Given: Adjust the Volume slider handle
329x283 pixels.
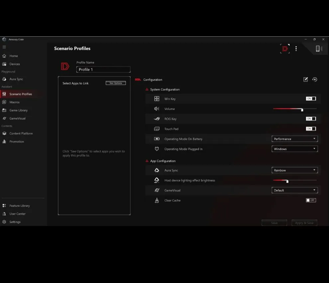Looking at the screenshot, I should (302, 110).
